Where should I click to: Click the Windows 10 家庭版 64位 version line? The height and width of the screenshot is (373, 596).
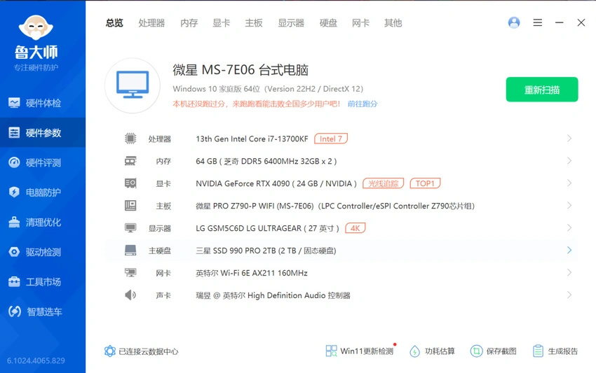click(x=268, y=89)
